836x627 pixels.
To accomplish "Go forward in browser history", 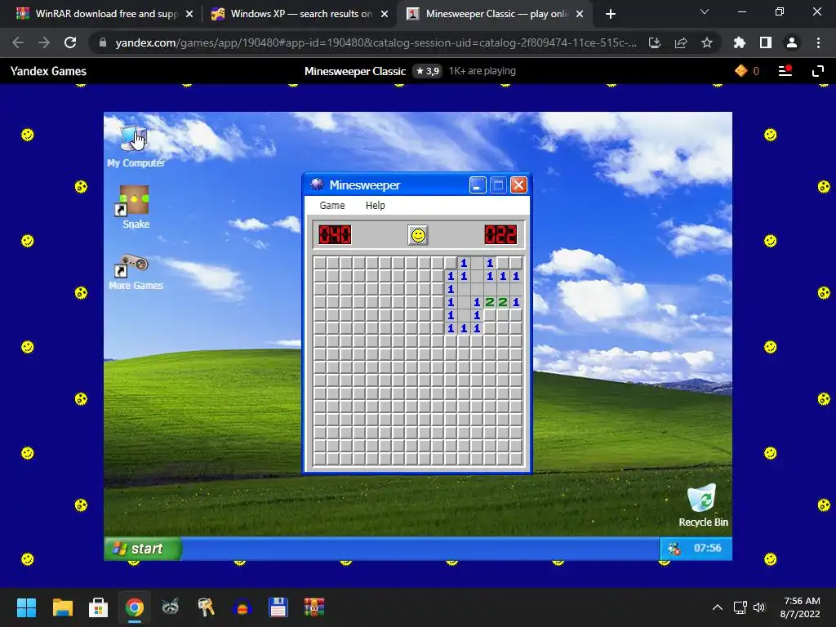I will [x=44, y=42].
